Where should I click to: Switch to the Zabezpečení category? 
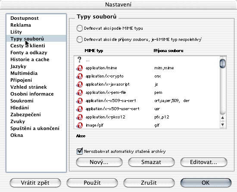click(x=25, y=115)
